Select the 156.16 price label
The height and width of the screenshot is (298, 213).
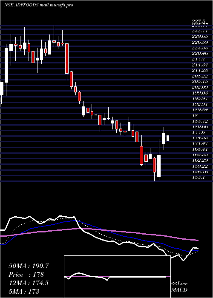pyautogui.click(x=200, y=172)
